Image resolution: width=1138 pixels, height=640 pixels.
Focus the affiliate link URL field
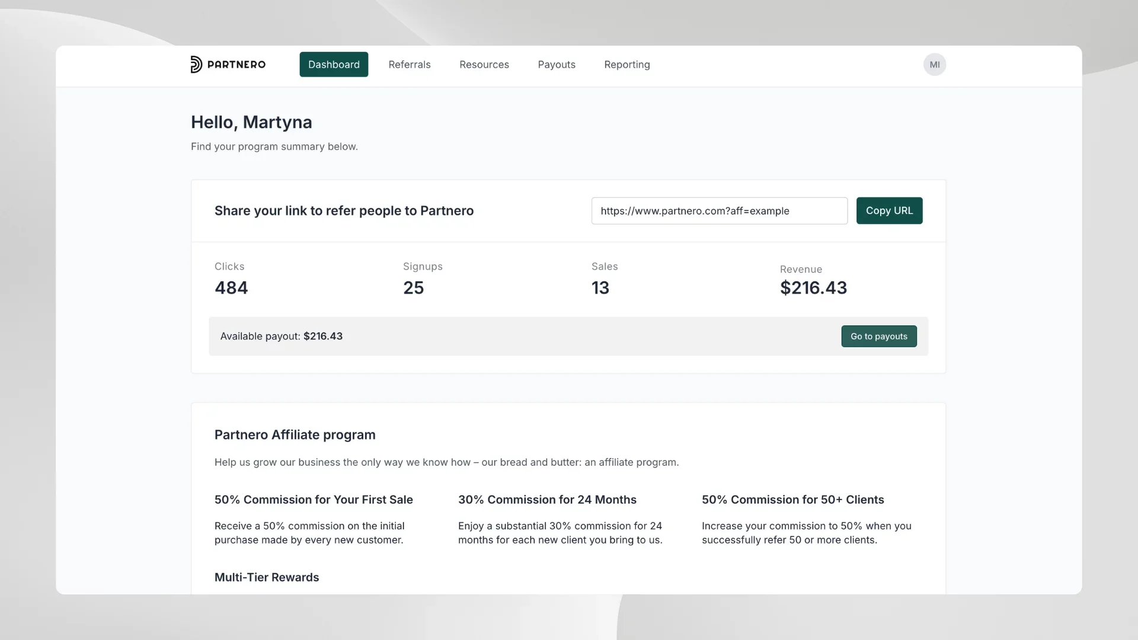point(720,211)
